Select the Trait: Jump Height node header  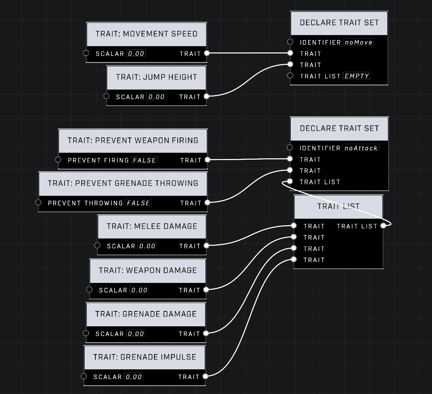(156, 77)
